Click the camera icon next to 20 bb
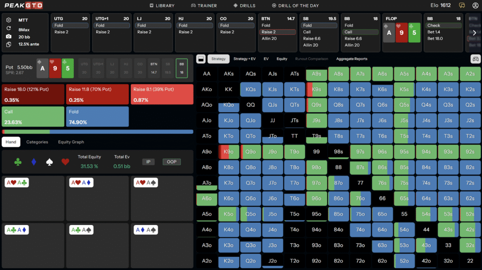482x270 pixels. 9,37
